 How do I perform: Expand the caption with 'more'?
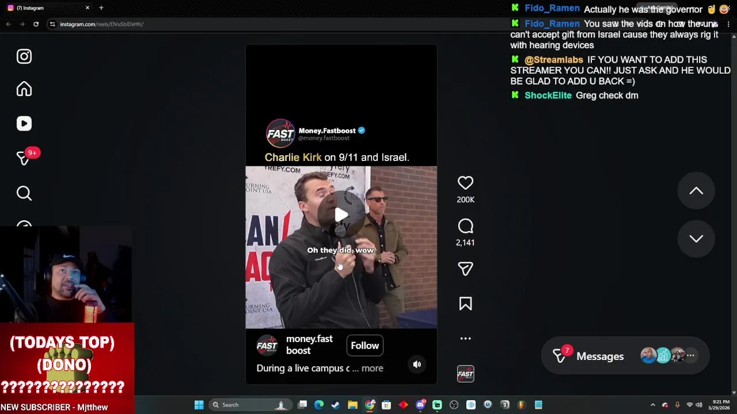coord(372,368)
